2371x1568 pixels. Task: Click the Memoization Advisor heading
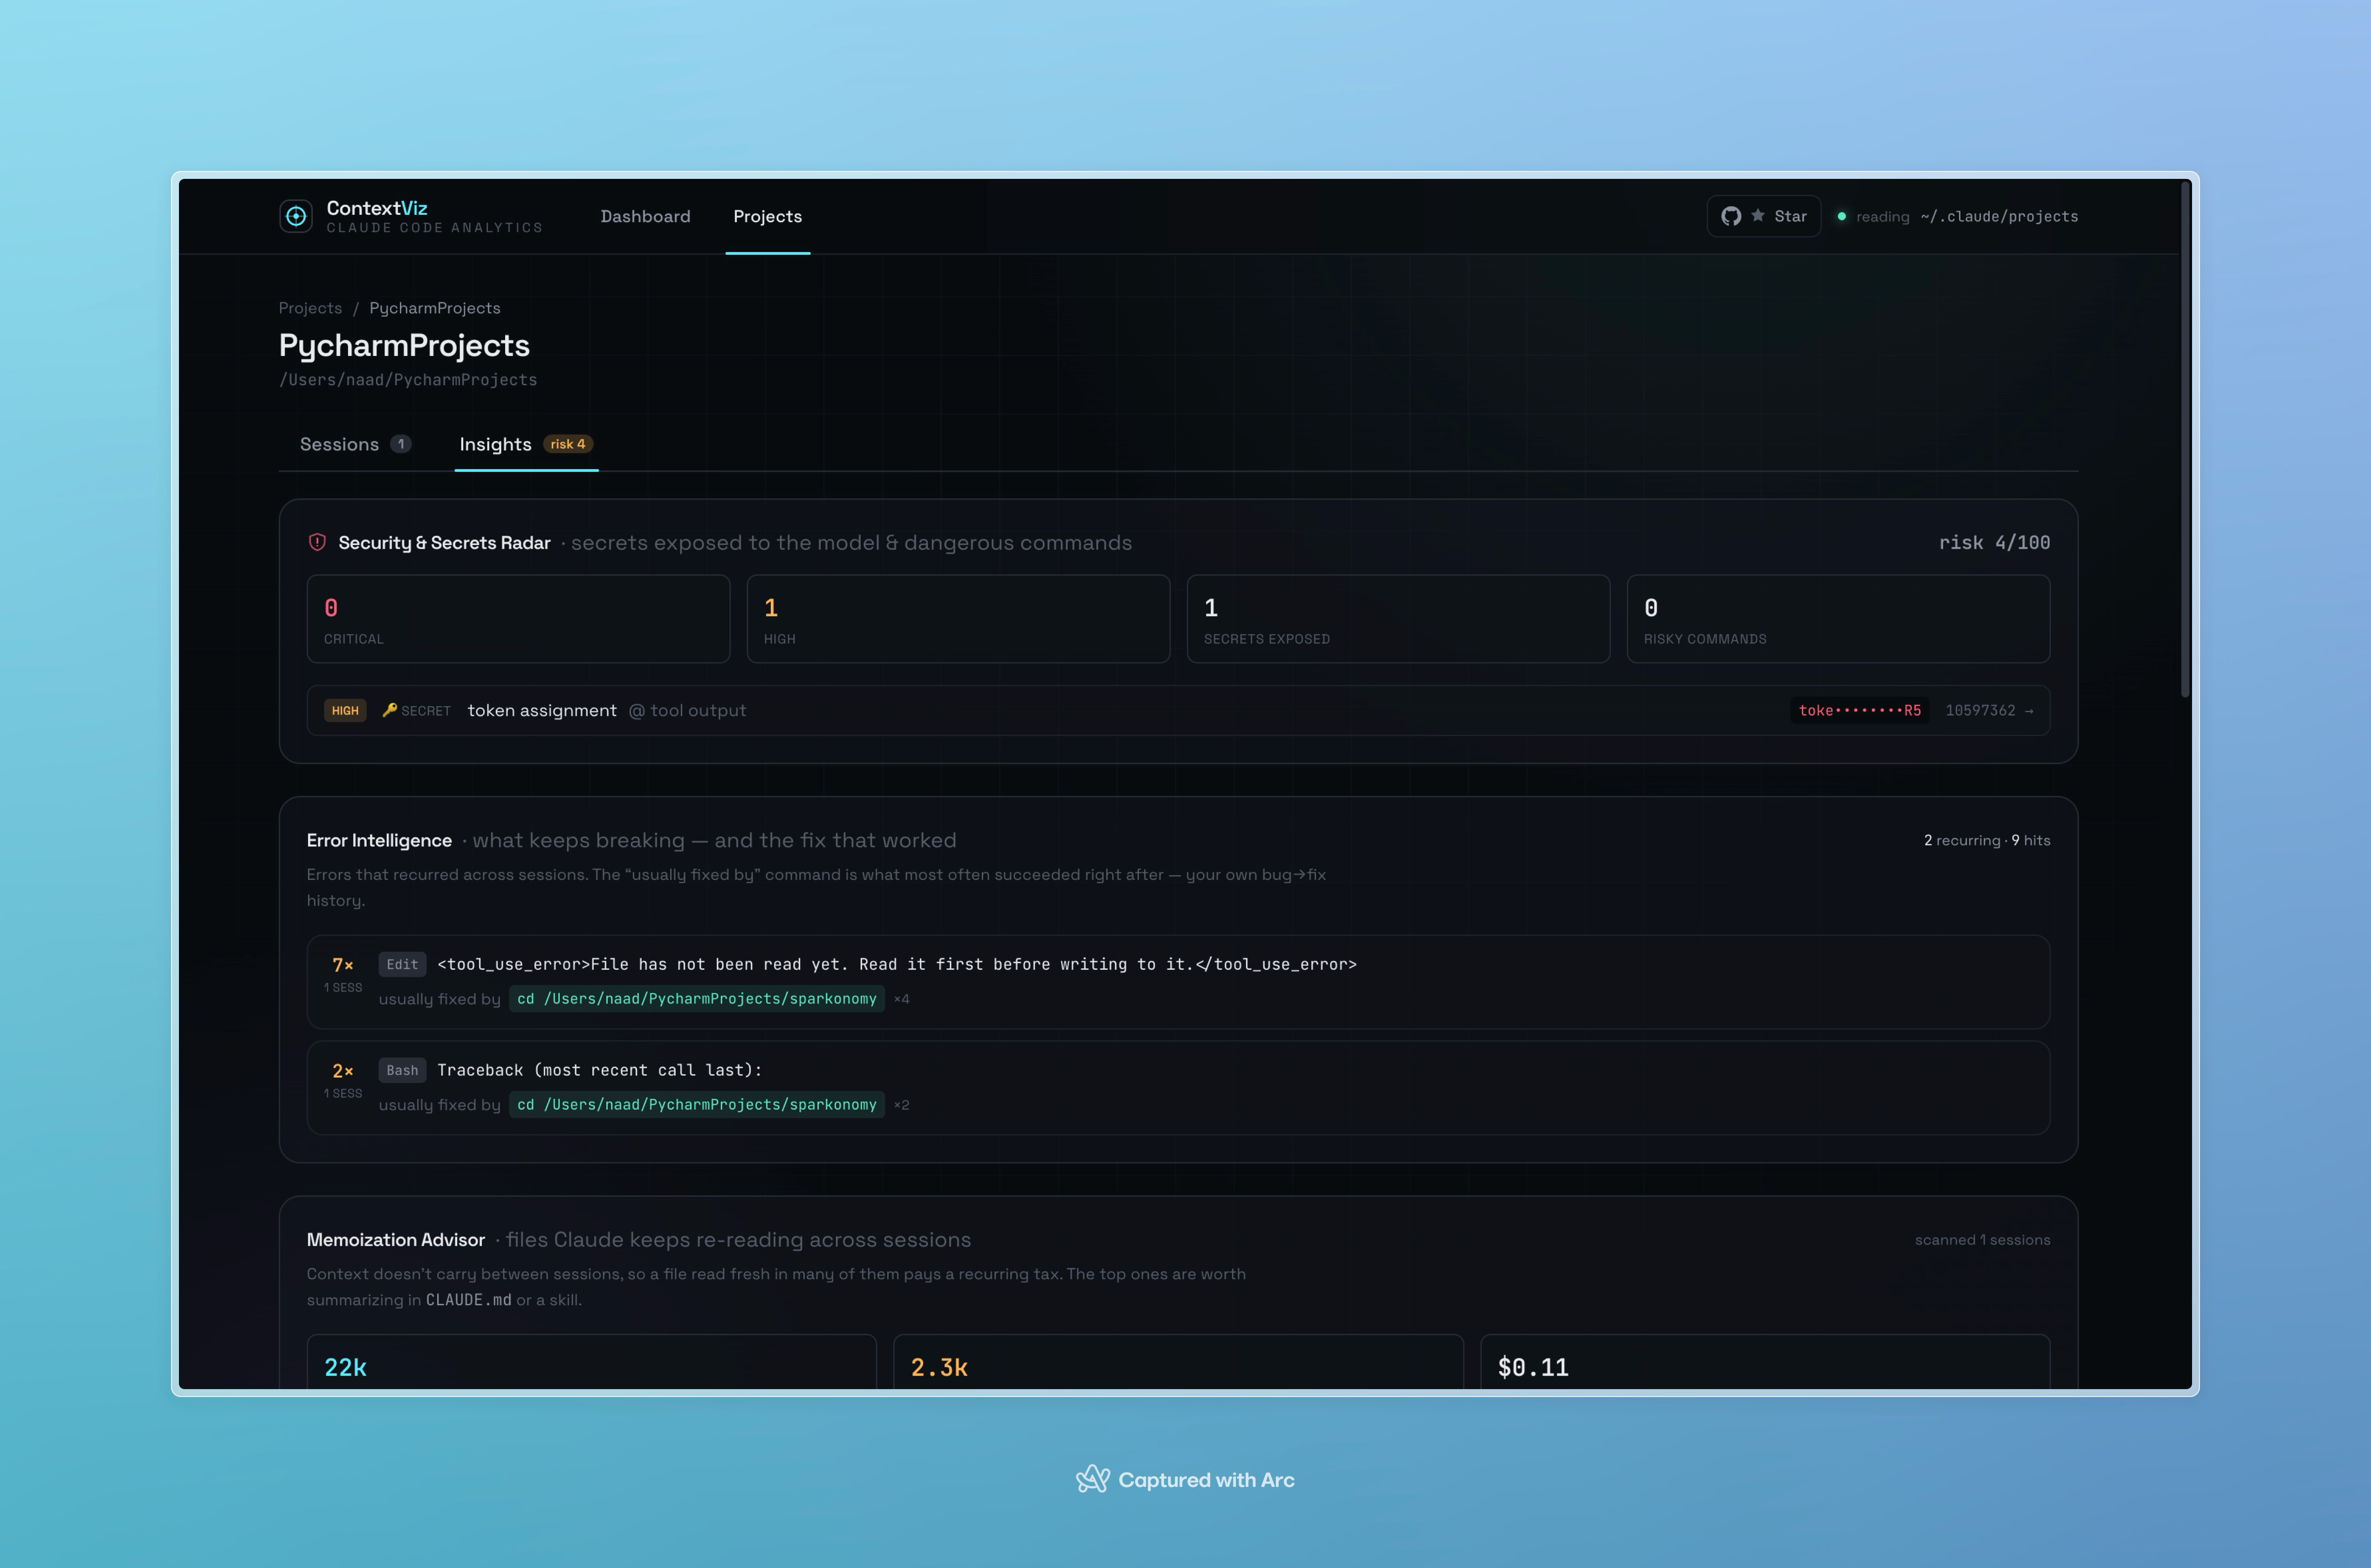(x=396, y=1240)
